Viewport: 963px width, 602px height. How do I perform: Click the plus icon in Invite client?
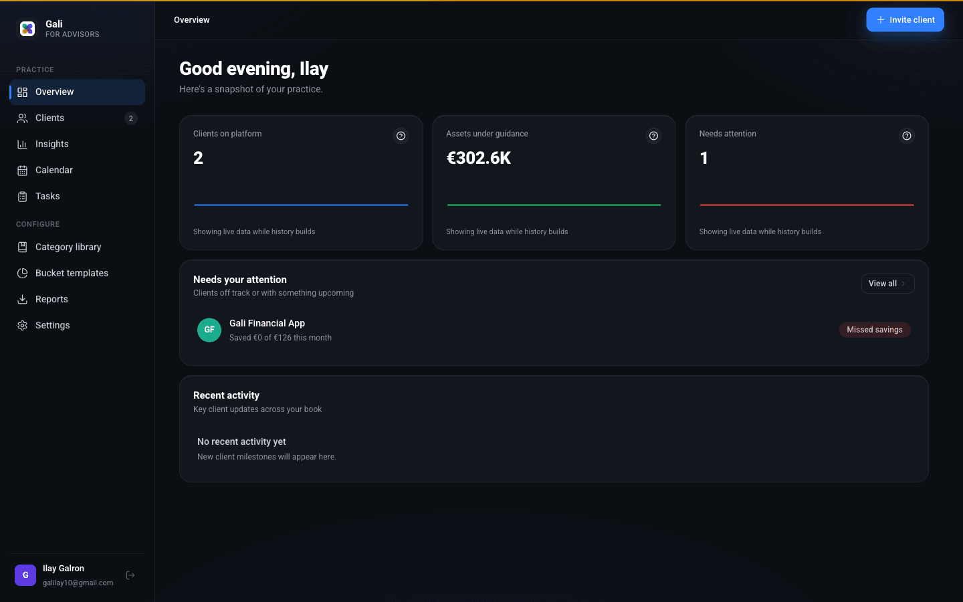[881, 20]
